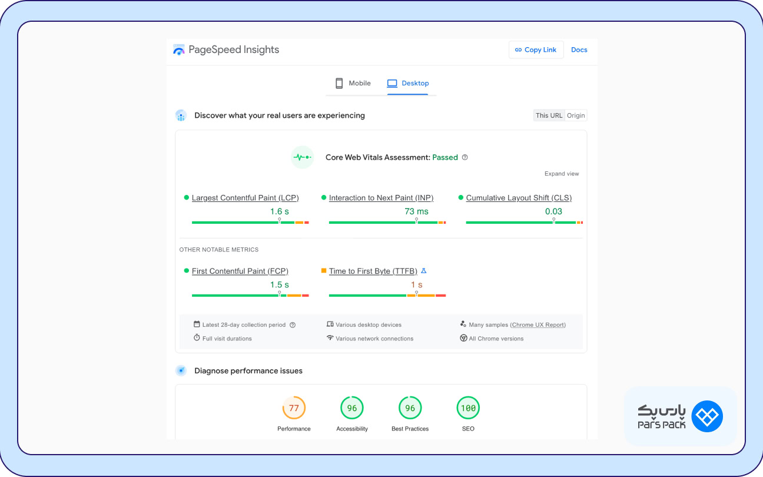Select the Desktop tab
763x477 pixels.
click(x=407, y=83)
